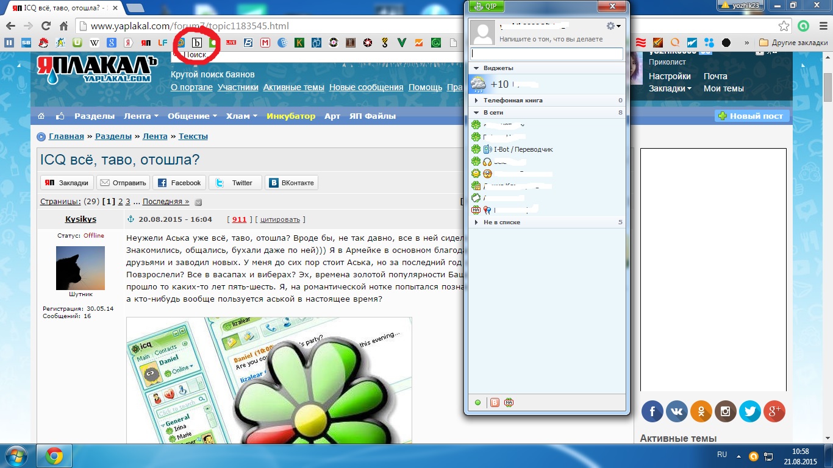Open the round Odnoklassniki icon in sidebar
Image resolution: width=833 pixels, height=468 pixels.
(701, 412)
